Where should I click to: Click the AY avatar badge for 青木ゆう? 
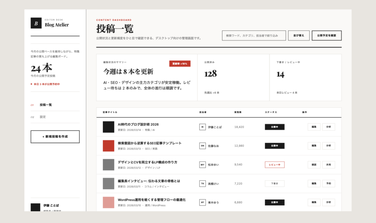tap(202, 202)
